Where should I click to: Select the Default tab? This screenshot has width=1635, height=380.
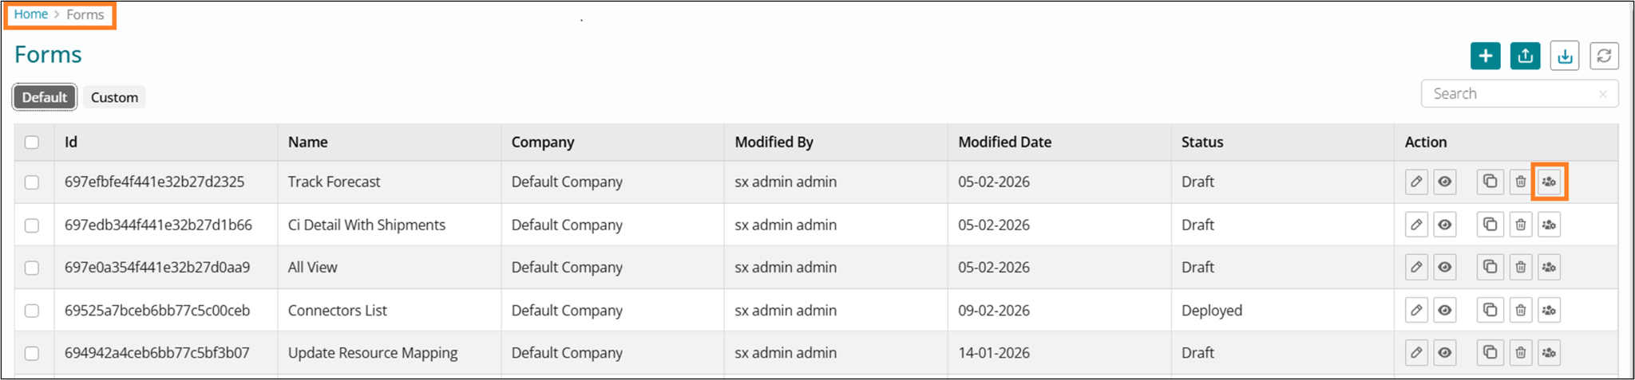[45, 97]
